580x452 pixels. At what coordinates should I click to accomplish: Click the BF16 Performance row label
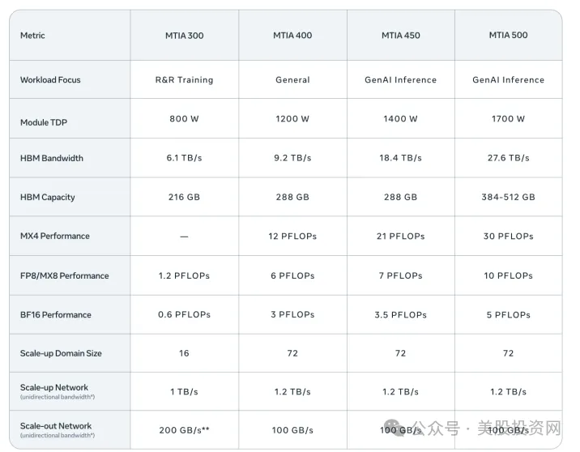click(x=55, y=315)
